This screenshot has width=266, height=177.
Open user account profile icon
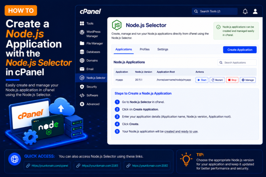click(x=255, y=11)
